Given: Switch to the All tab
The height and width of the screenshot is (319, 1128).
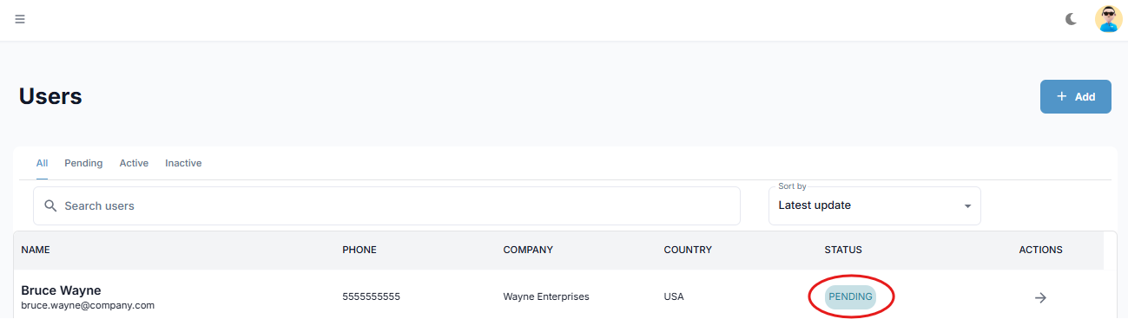Looking at the screenshot, I should tap(42, 163).
